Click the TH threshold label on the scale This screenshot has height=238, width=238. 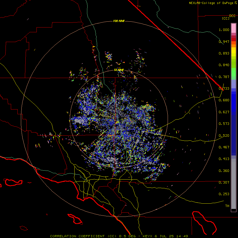[227, 206]
